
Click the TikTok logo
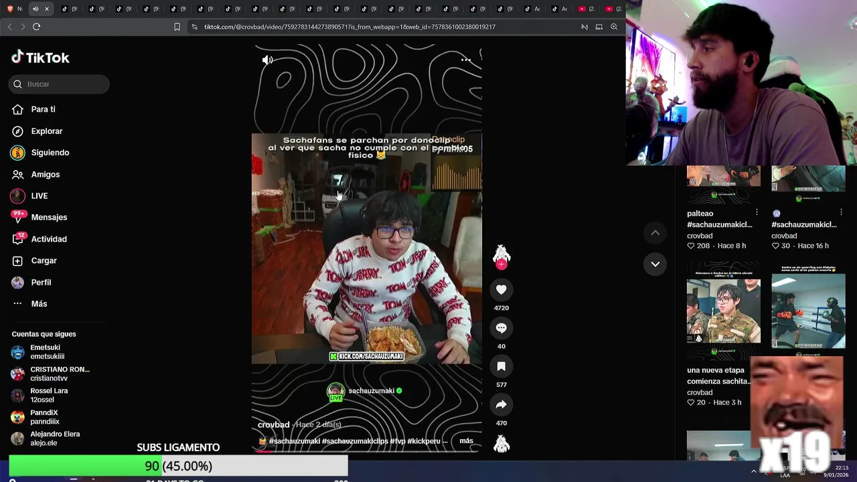40,58
